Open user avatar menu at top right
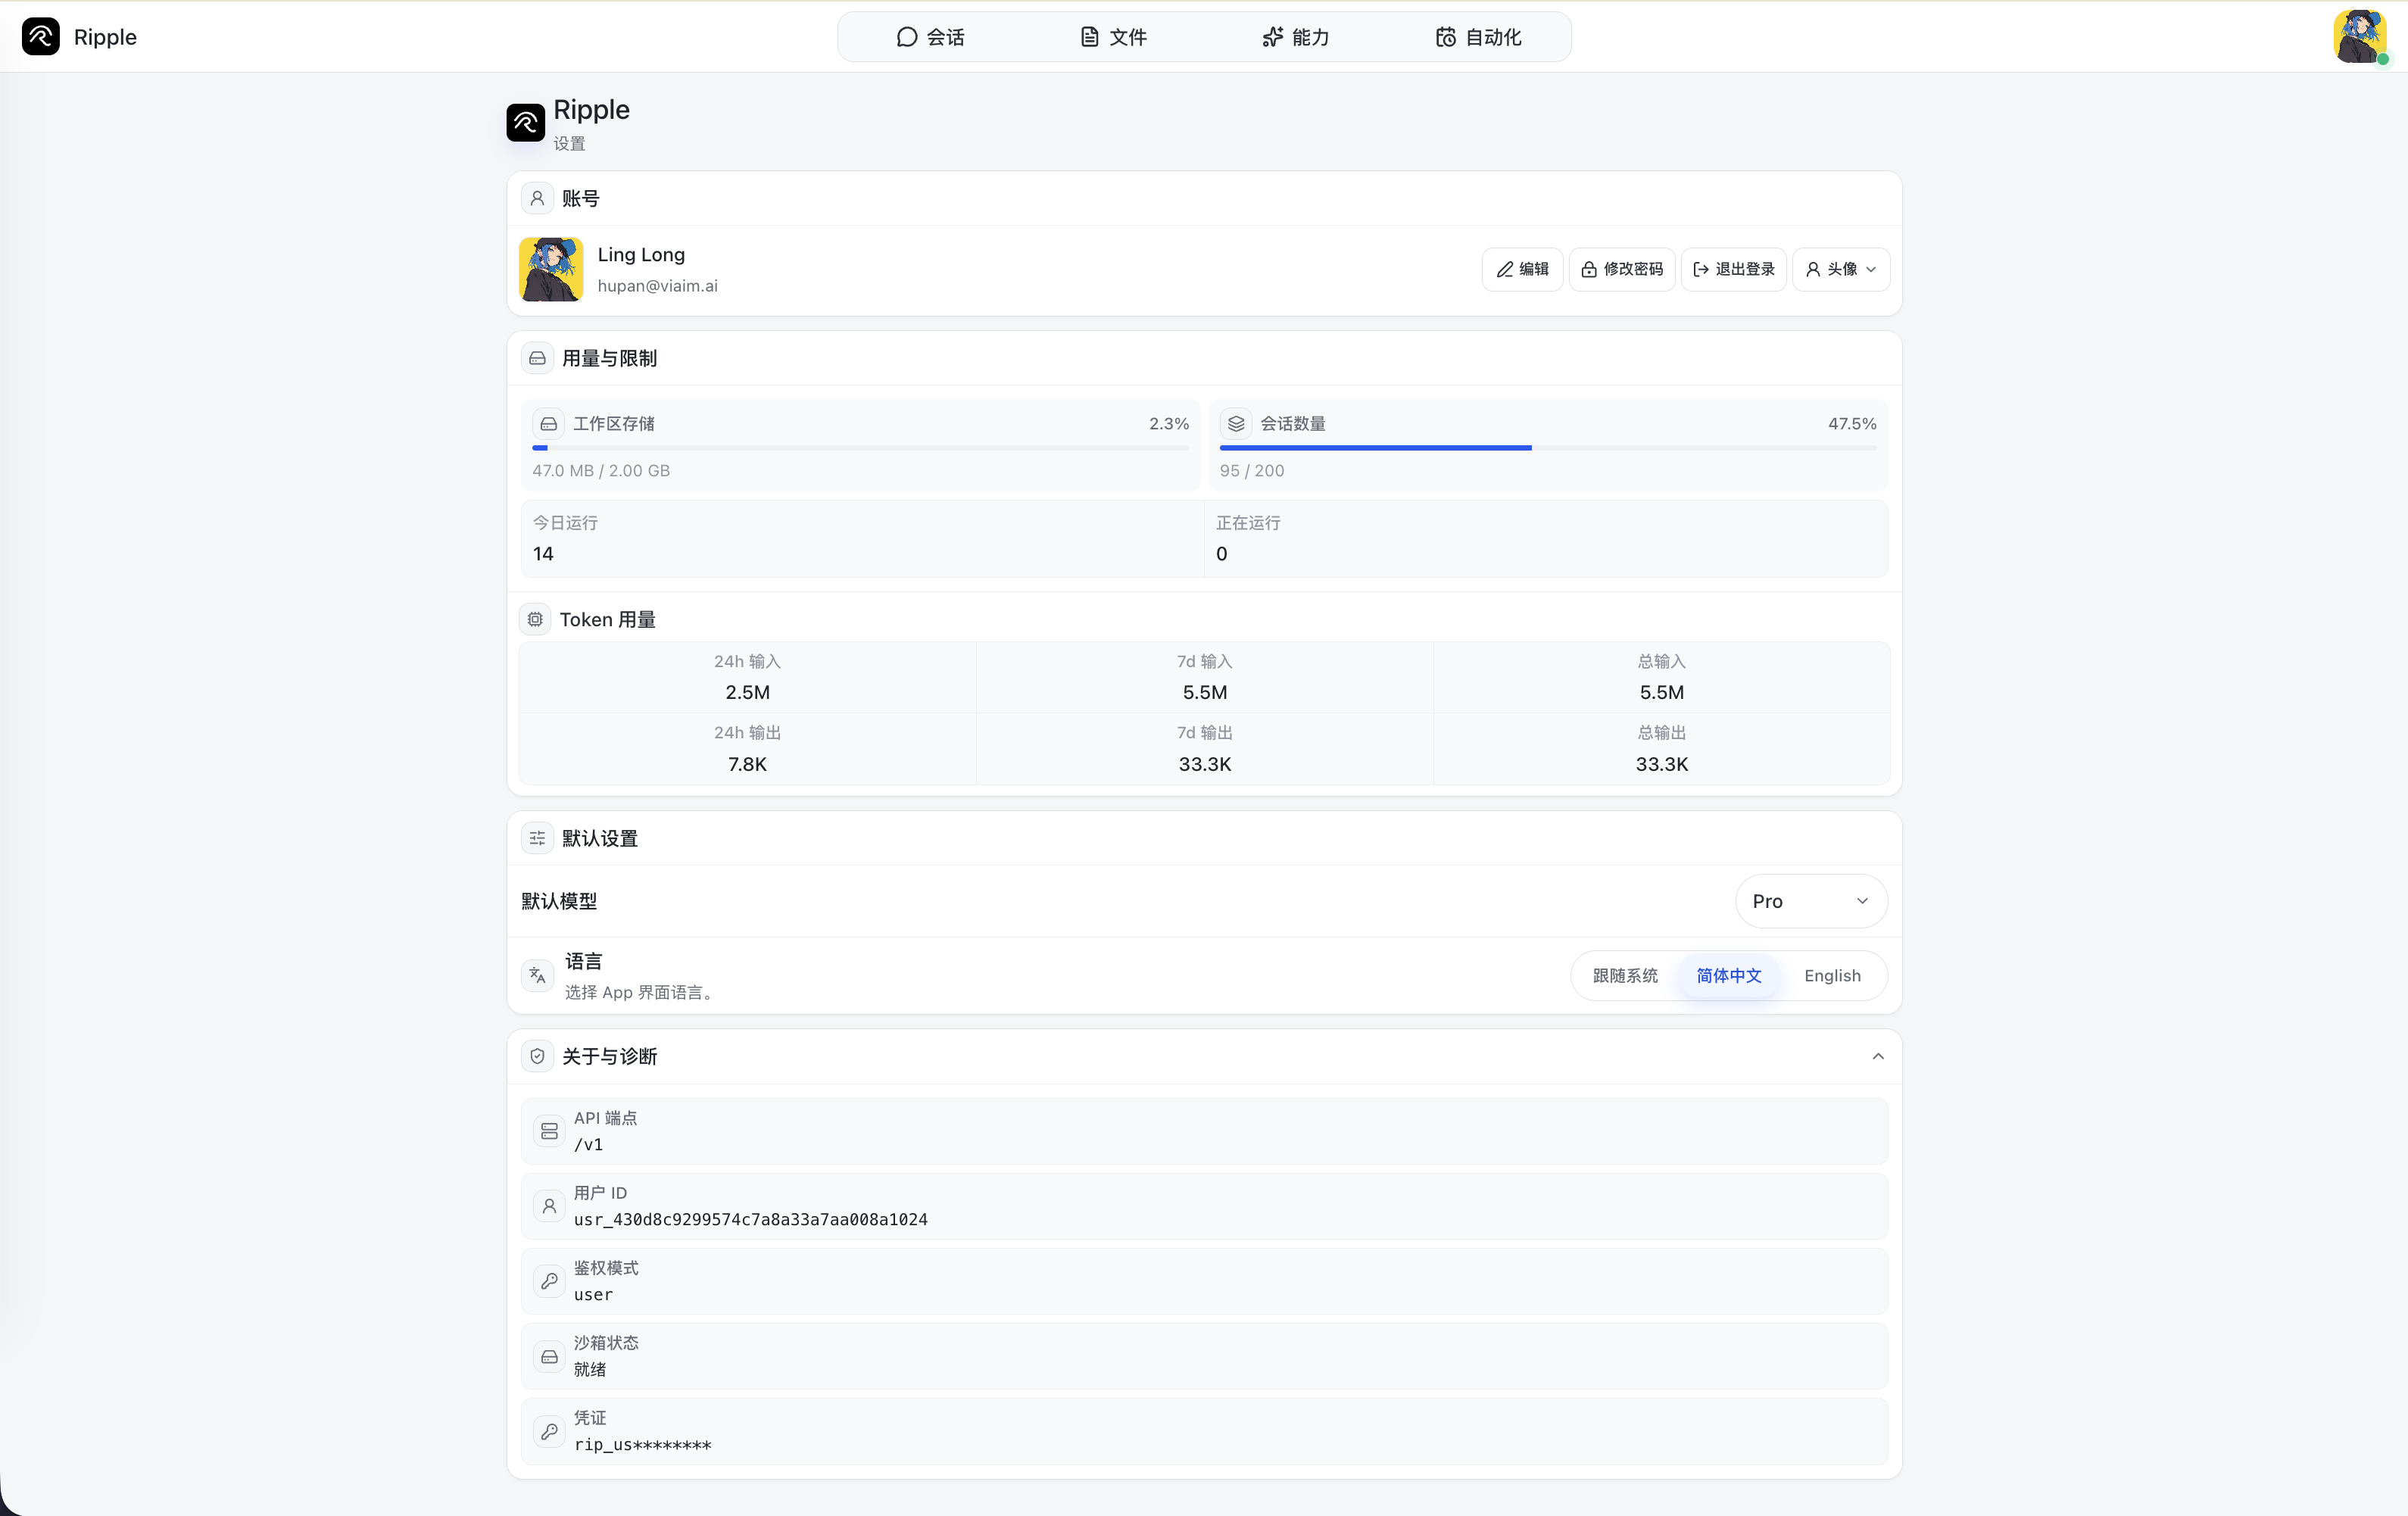The width and height of the screenshot is (2408, 1516). pyautogui.click(x=2360, y=37)
